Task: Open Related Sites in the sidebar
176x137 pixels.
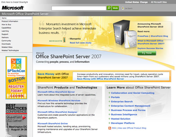Action: click(x=7, y=47)
